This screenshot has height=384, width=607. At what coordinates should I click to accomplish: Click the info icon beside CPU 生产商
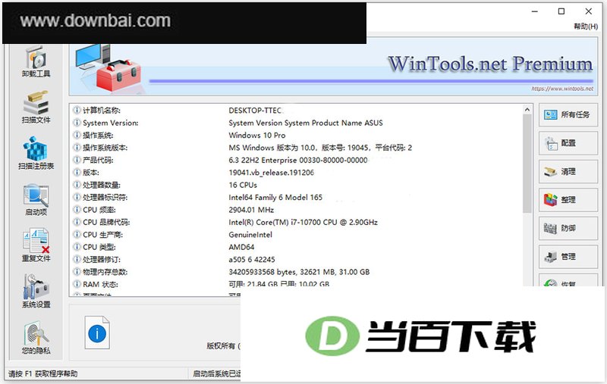[77, 235]
